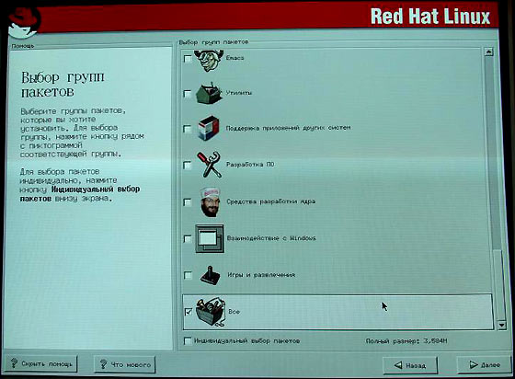Click the screwdriver and wrench software development icon
Viewport: 515px width, 379px height.
coord(210,165)
